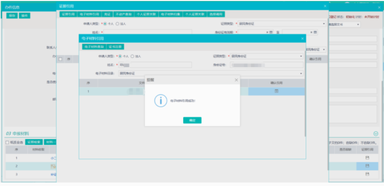
Task: Click the 材料收取 column header
Action: coord(38,150)
